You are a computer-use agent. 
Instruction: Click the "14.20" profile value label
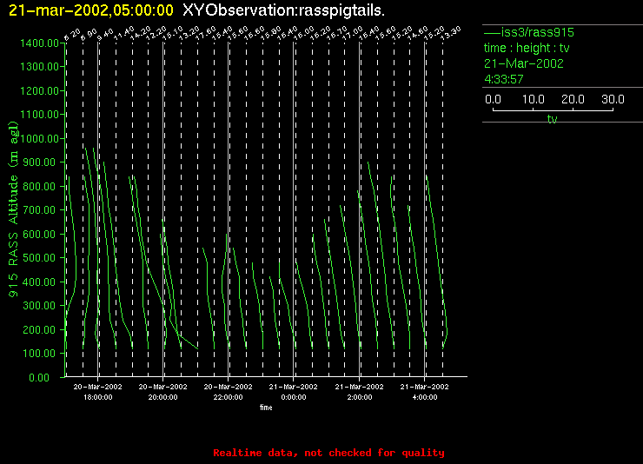(x=140, y=33)
